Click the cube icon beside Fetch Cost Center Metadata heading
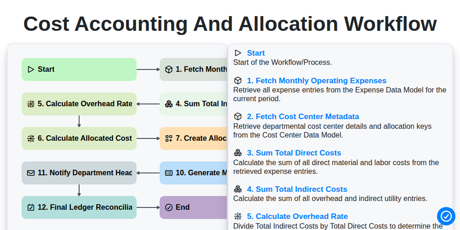The width and height of the screenshot is (460, 230). tap(238, 116)
